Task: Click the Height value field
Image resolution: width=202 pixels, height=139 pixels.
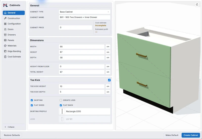Action: pyautogui.click(x=82, y=52)
